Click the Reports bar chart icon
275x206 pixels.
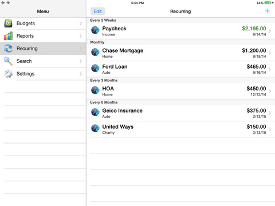8,36
